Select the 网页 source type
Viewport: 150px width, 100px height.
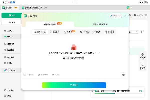click(x=69, y=32)
